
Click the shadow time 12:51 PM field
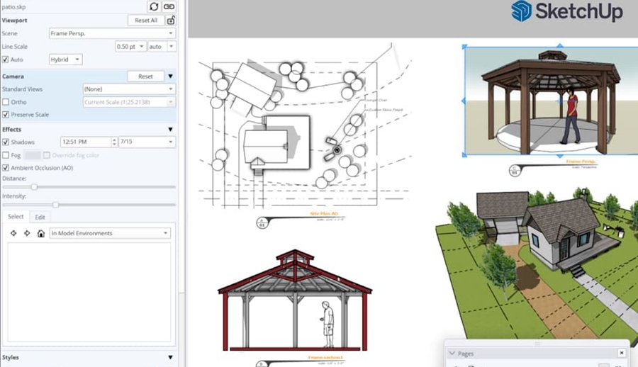point(86,142)
